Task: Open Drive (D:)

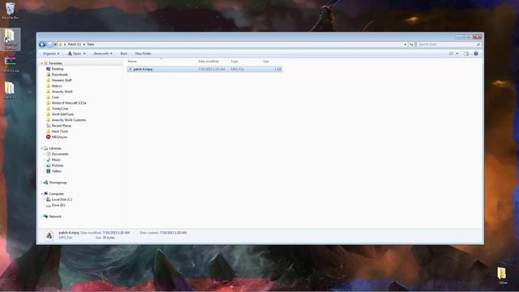Action: pyautogui.click(x=58, y=205)
